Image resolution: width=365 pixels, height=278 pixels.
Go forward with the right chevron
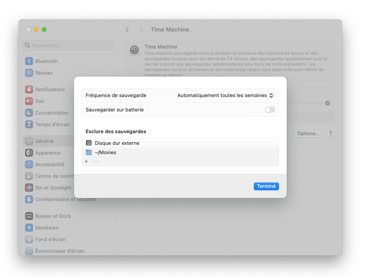[x=141, y=30]
